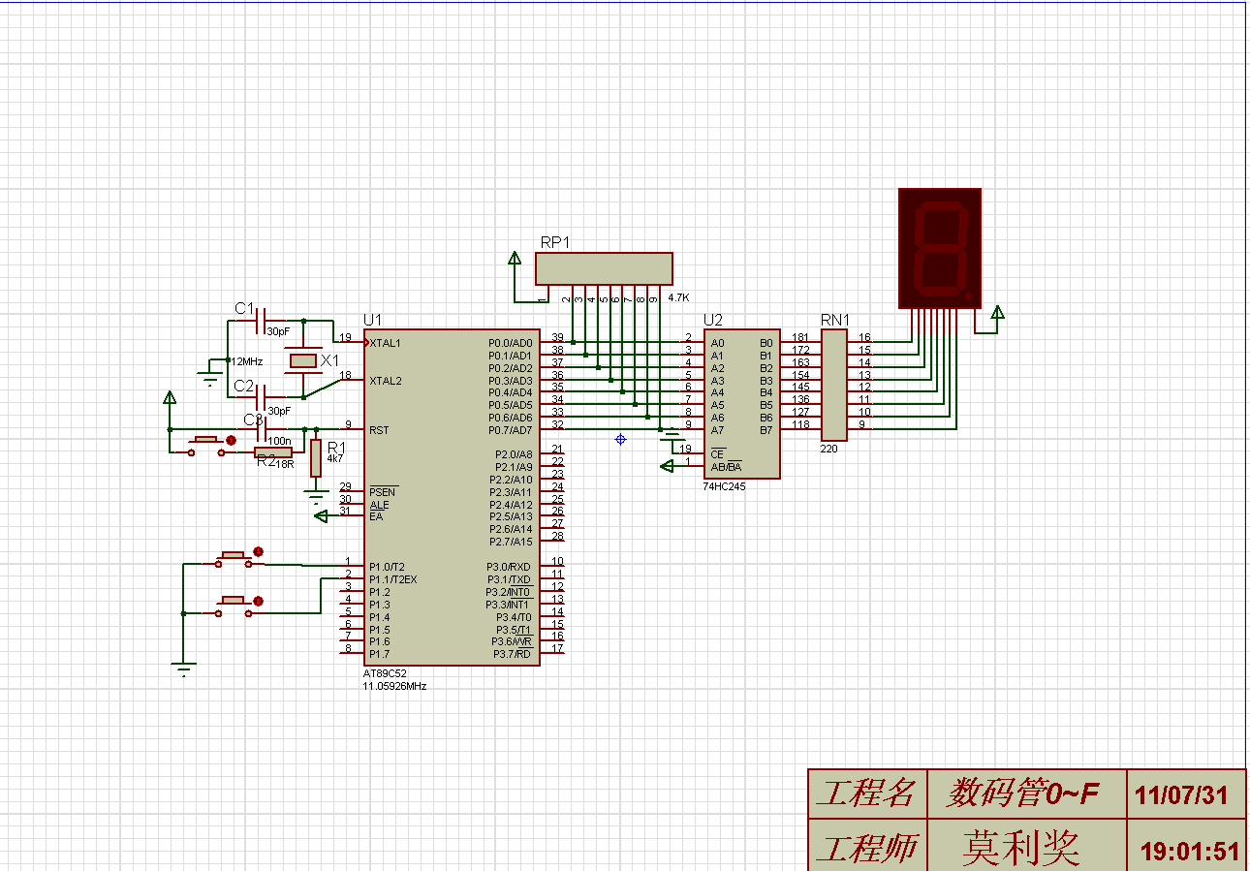Select the X1 crystal oscillator symbol

click(304, 360)
